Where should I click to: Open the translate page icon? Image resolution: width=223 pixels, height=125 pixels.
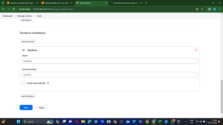tap(197, 9)
